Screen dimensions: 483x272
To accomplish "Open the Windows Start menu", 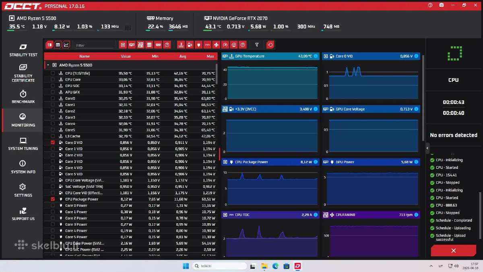I will point(186,266).
